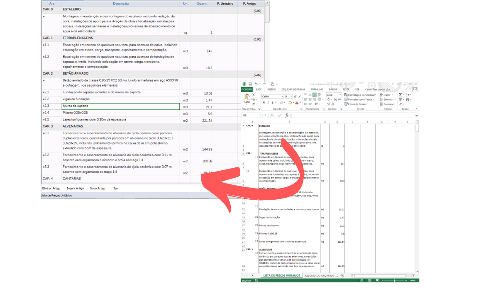Click the Clear eraser icon in Edição
498x290 pixels.
pos(400,104)
